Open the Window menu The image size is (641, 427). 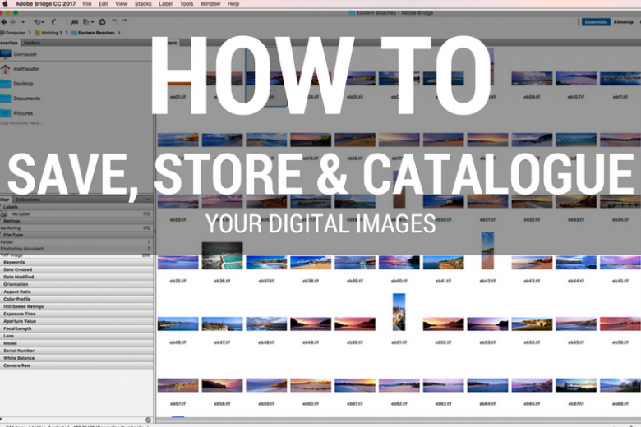click(210, 3)
